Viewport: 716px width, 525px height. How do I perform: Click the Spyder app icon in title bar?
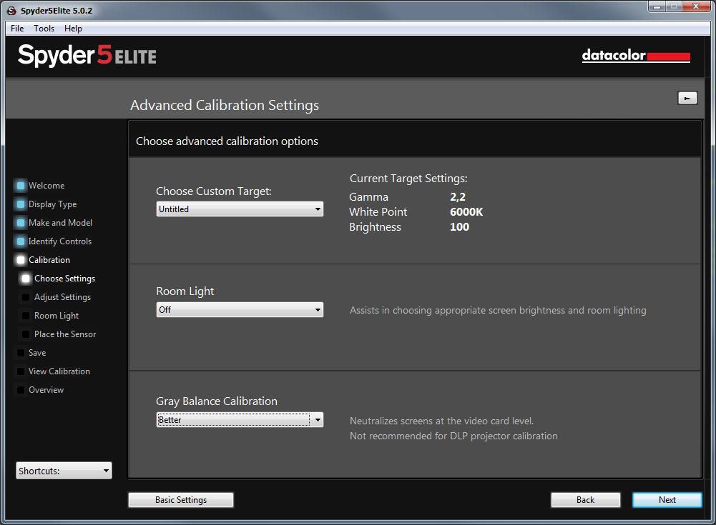(12, 11)
